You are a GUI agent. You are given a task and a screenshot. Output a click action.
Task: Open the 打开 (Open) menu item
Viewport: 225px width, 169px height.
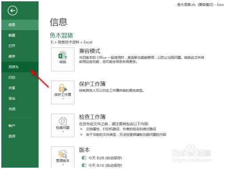(20, 46)
